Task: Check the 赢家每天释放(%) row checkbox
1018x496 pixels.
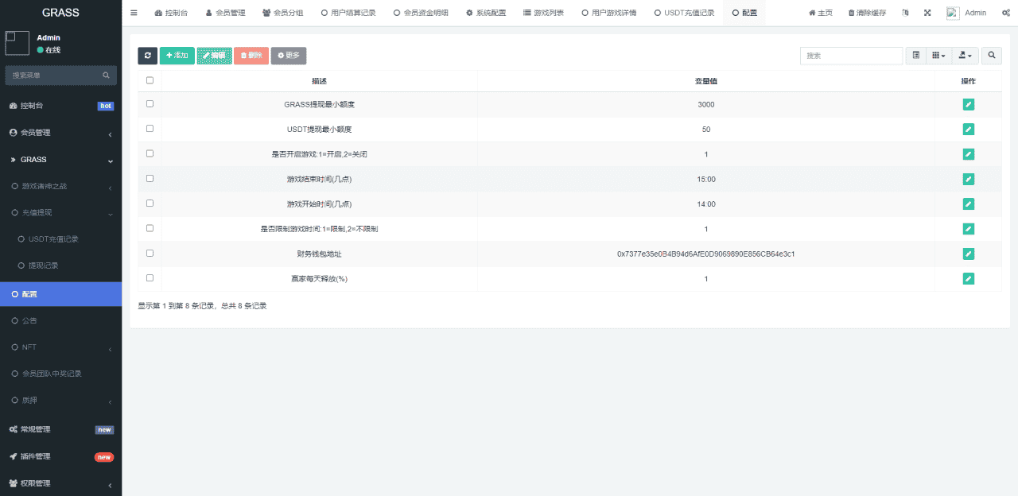Action: click(x=150, y=278)
